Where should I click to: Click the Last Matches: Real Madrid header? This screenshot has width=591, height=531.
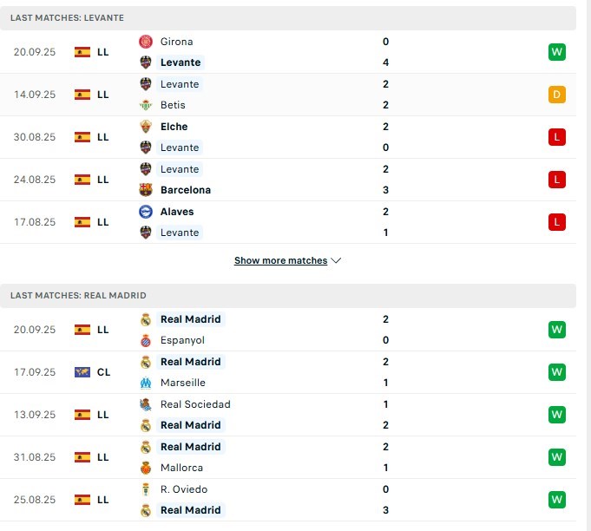[x=288, y=296]
